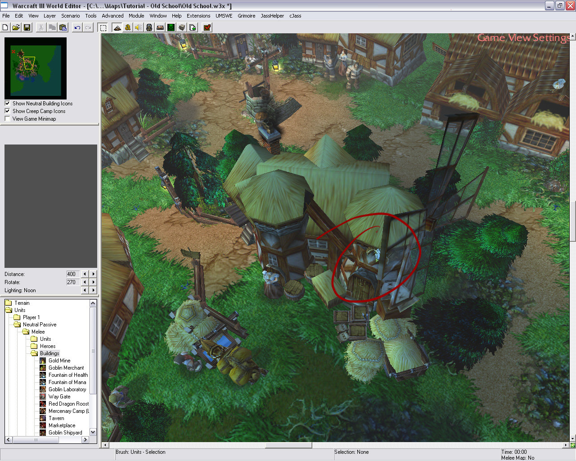Screen dimensions: 576x461
Task: Open the Scenario menu
Action: 71,16
